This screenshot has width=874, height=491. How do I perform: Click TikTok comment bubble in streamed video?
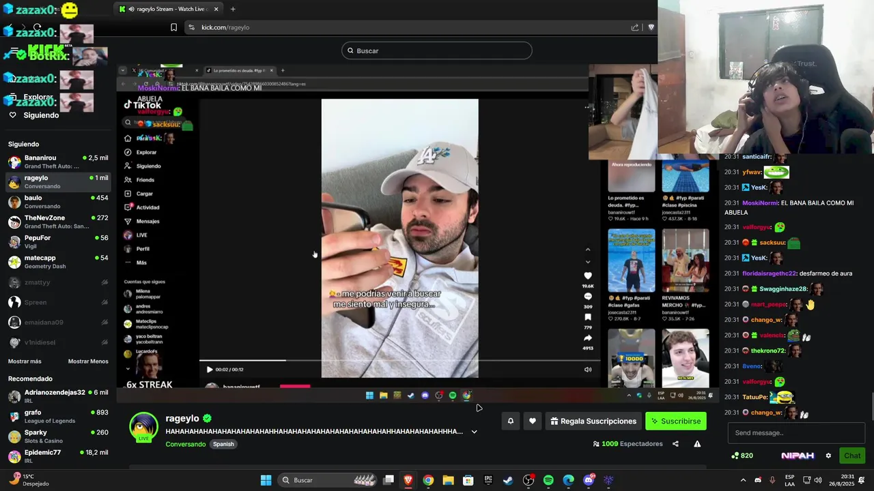(x=587, y=297)
